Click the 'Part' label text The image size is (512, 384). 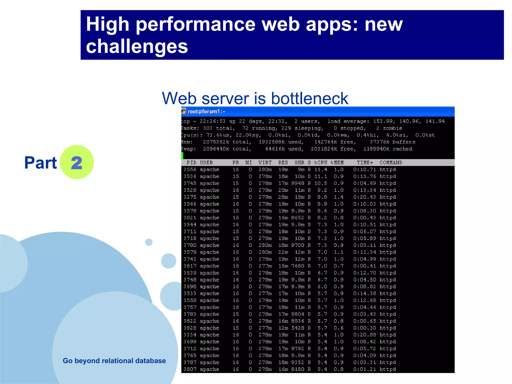click(x=40, y=163)
